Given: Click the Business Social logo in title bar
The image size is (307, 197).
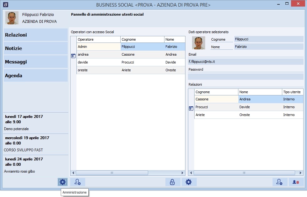Looking at the screenshot, I should point(5,5).
